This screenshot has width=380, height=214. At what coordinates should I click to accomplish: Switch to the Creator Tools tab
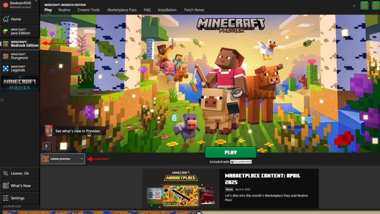[89, 10]
